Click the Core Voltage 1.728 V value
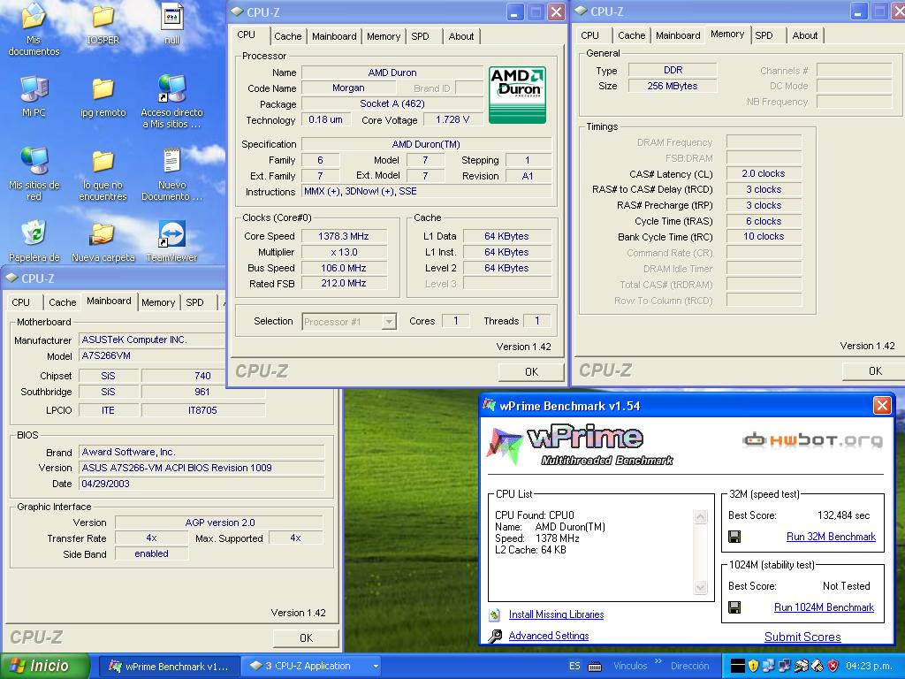The height and width of the screenshot is (679, 905). click(452, 119)
